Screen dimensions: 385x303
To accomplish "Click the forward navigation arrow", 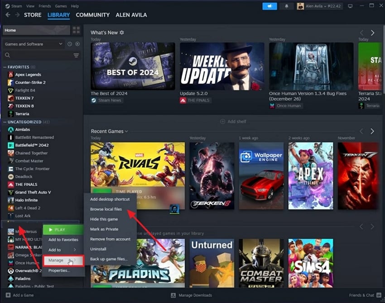I will [17, 15].
